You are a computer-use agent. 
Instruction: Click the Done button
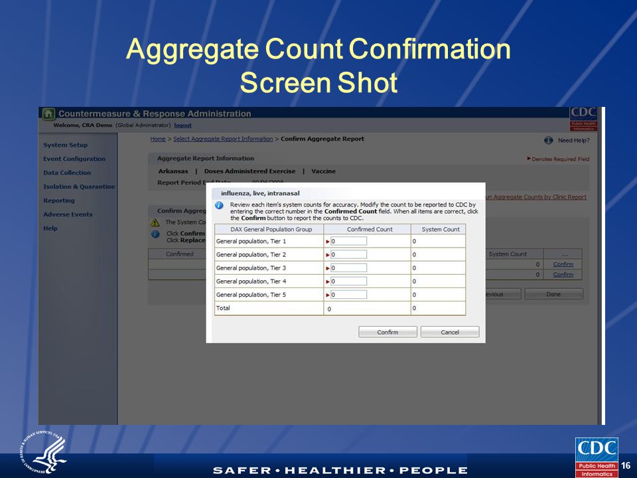click(553, 294)
